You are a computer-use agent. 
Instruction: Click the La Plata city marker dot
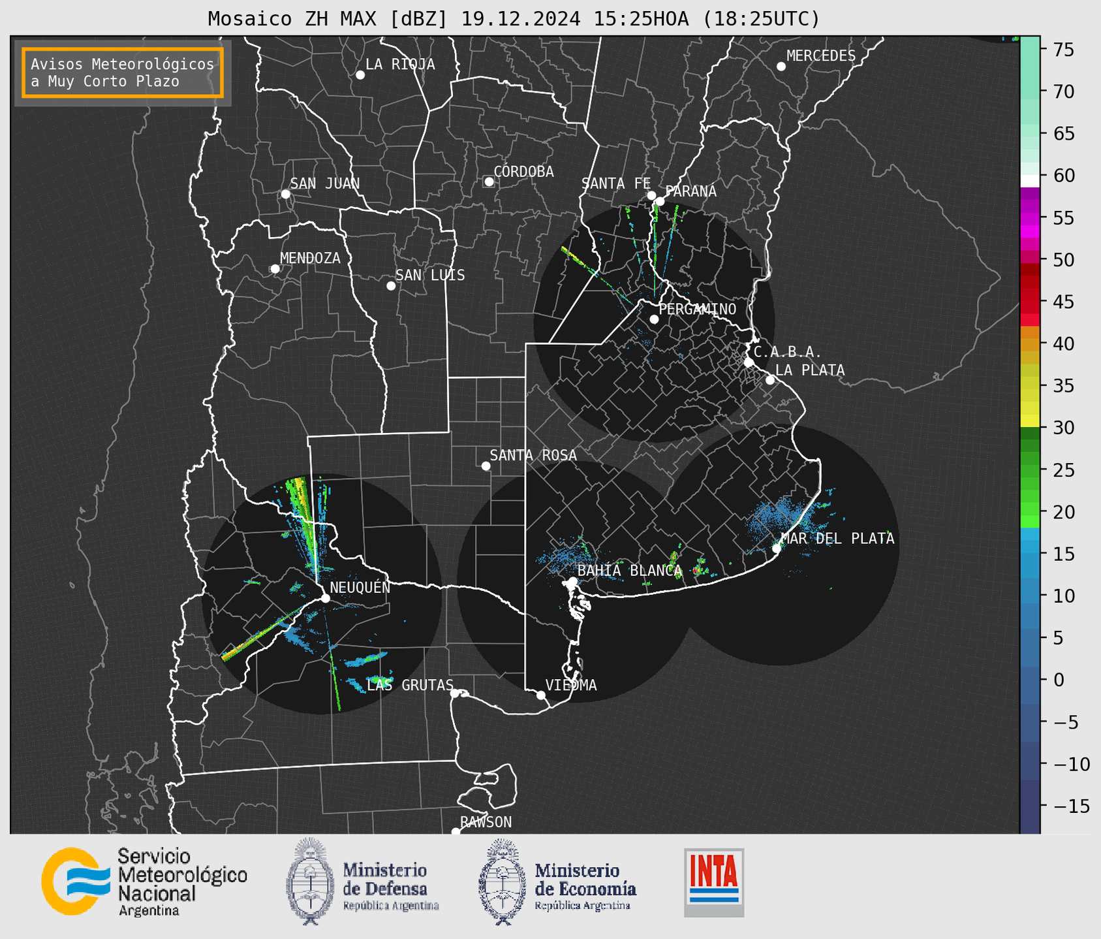(770, 380)
